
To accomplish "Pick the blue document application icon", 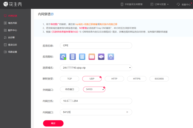I will point(82,57).
